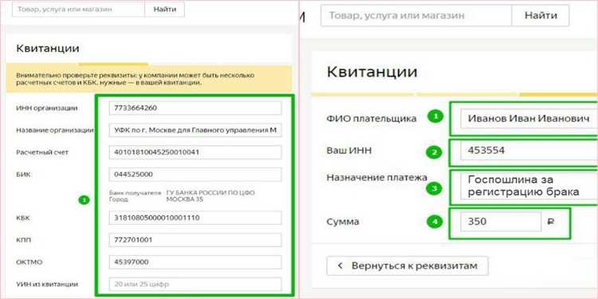Click the search field in the right window
This screenshot has height=299, width=598.
click(416, 16)
